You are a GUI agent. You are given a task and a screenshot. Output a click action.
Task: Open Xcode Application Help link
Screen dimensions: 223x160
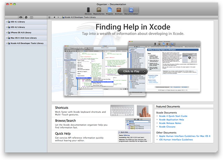pos(171,120)
